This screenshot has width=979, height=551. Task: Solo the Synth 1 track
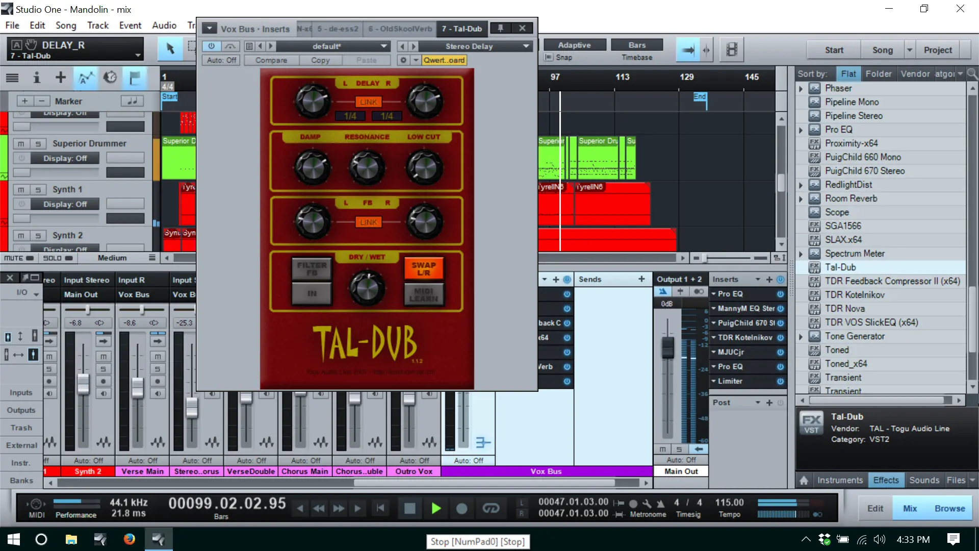pos(38,190)
